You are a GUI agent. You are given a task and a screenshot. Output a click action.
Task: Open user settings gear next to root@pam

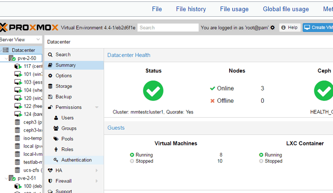(x=272, y=27)
